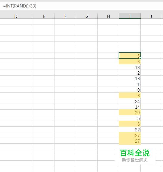Select the highlighted column I header
Image resolution: width=163 pixels, height=172 pixels.
130,16
